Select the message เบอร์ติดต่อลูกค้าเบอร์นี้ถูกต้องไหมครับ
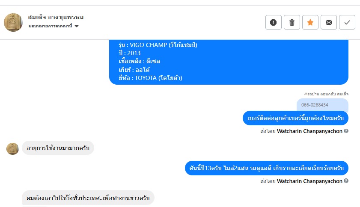The height and width of the screenshot is (207, 360). pos(295,118)
